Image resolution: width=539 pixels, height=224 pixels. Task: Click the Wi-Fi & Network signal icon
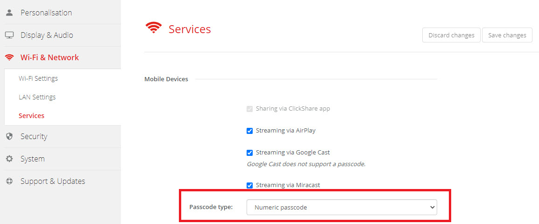click(9, 57)
